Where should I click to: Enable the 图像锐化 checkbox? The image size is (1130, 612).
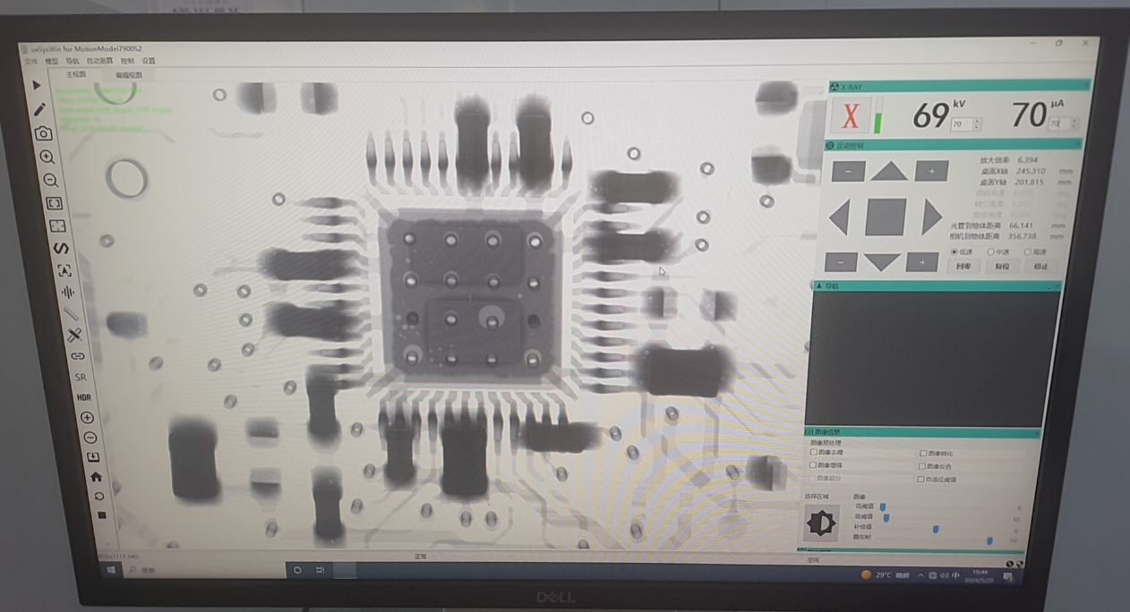[x=923, y=454]
